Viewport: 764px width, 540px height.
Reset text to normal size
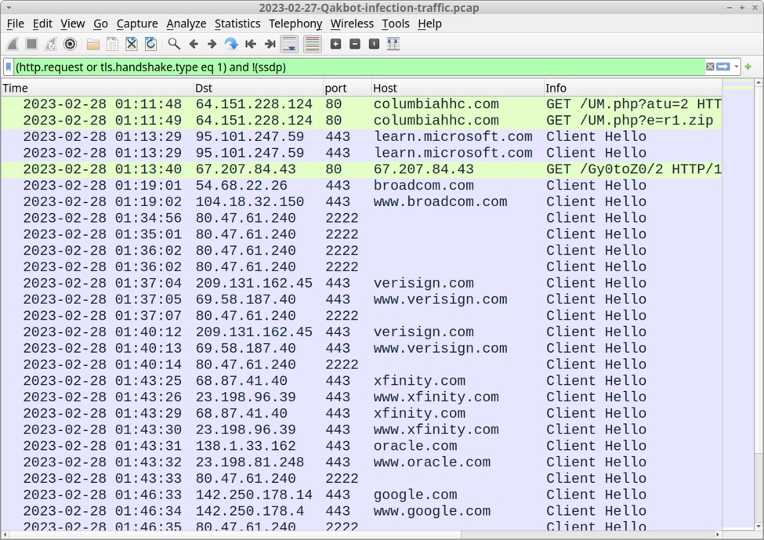(x=375, y=44)
